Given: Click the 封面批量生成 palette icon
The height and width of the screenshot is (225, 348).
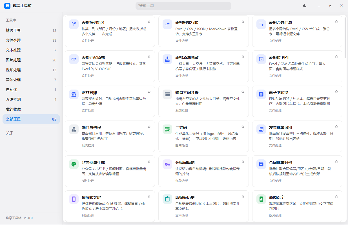Looking at the screenshot, I should pyautogui.click(x=74, y=164).
